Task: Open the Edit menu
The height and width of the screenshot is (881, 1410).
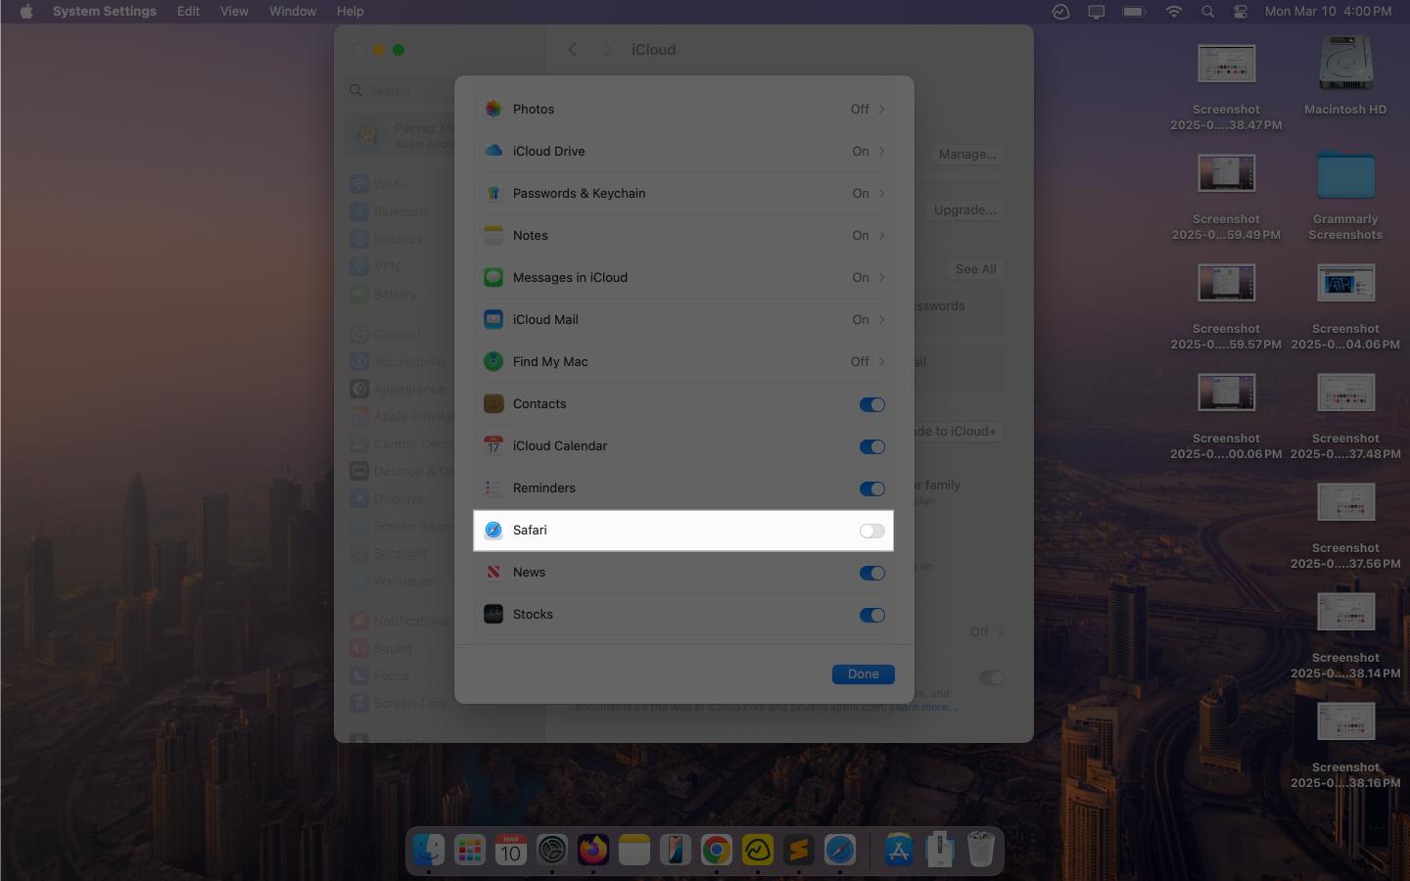Action: pos(188,12)
